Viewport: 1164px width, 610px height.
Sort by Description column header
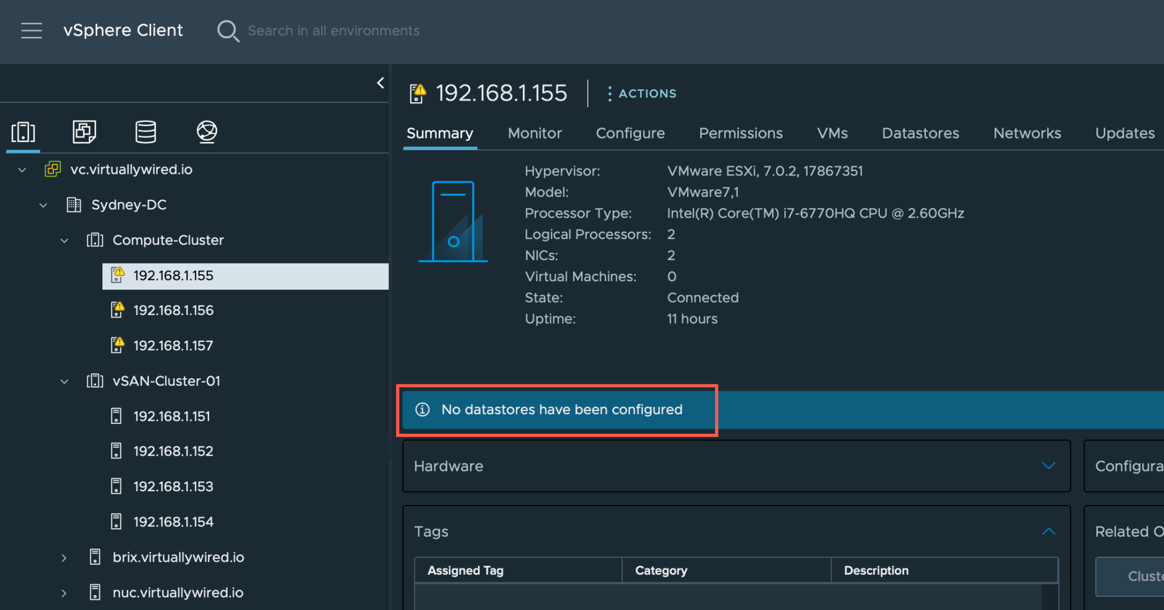coord(944,570)
